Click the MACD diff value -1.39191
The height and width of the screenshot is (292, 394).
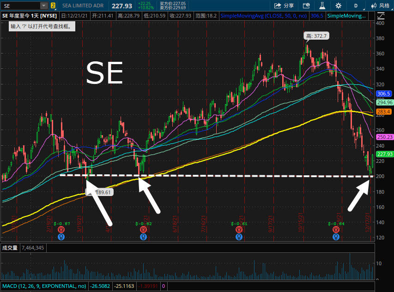[x=148, y=286]
